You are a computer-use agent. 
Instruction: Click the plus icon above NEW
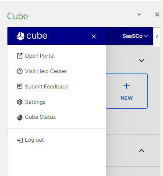(x=127, y=86)
